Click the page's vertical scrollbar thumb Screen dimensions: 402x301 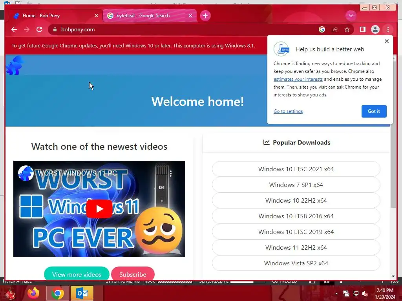pos(393,134)
